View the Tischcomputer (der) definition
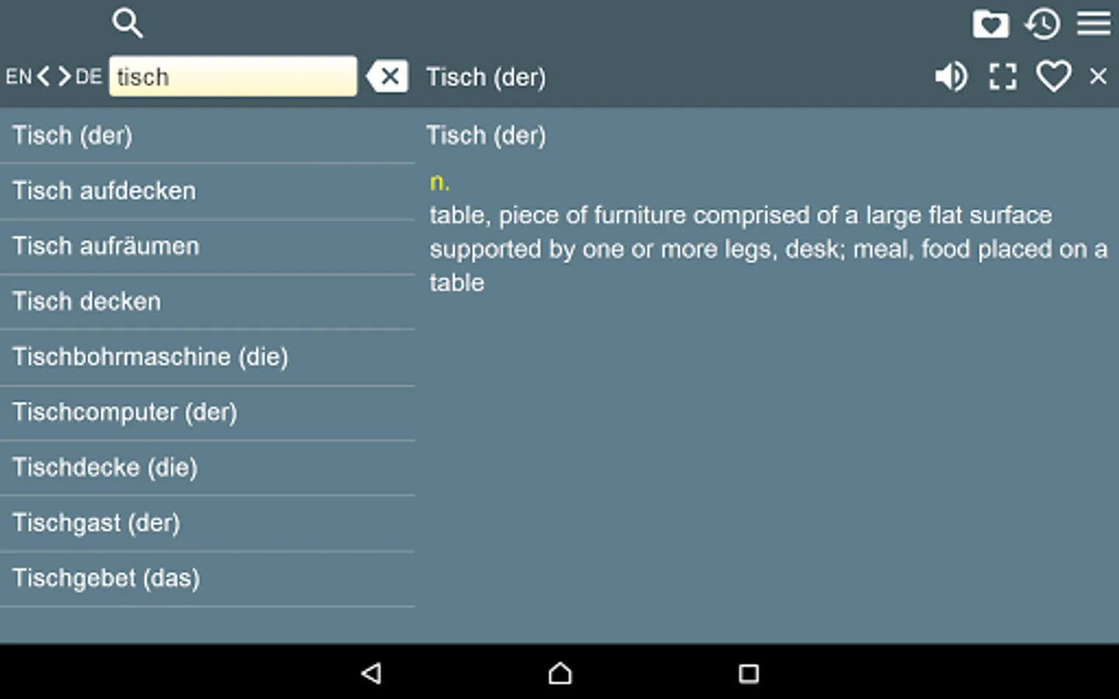 (x=124, y=412)
